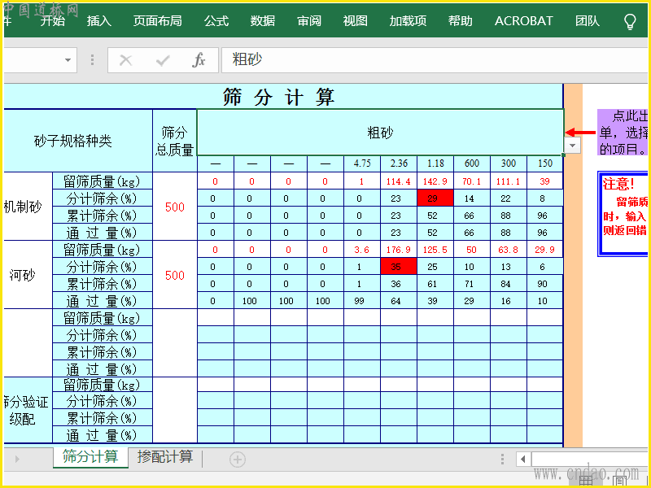
Task: Select red highlighted cell with 29
Action: (435, 198)
